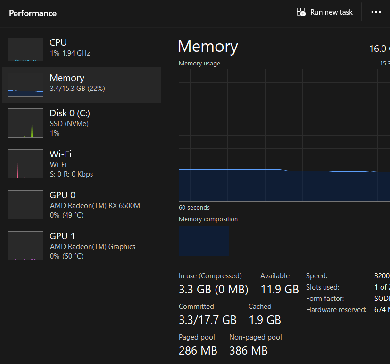Image resolution: width=390 pixels, height=364 pixels.
Task: Click the '286 MB' paged pool value
Action: click(198, 351)
